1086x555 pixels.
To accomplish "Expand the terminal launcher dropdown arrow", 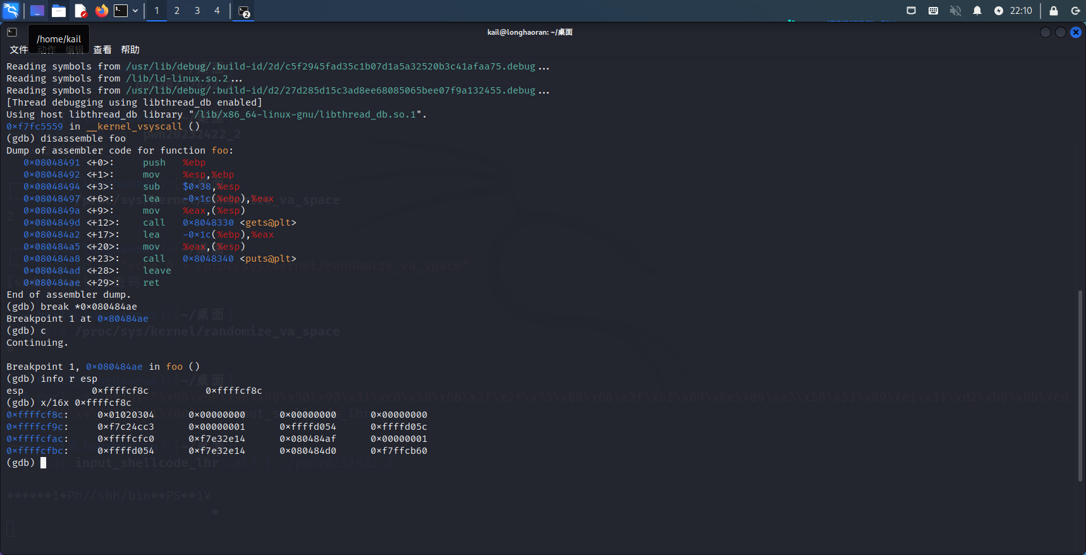I will tap(135, 11).
